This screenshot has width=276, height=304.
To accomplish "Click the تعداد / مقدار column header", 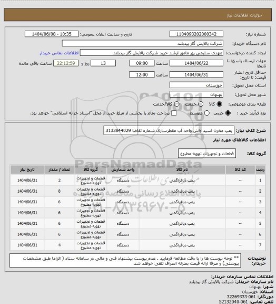I will (x=59, y=169).
